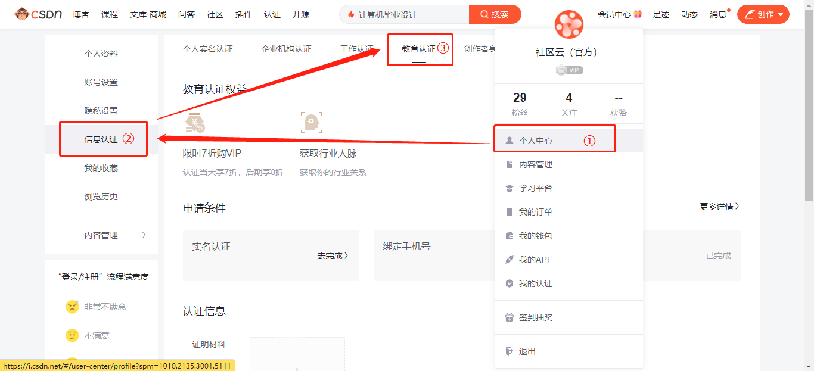Click the 社区 nav link
Image resolution: width=814 pixels, height=371 pixels.
215,14
